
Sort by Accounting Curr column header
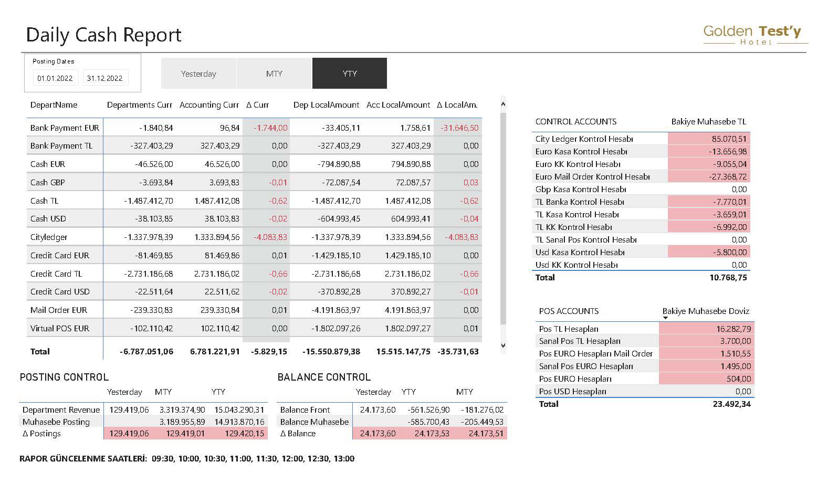pyautogui.click(x=209, y=105)
